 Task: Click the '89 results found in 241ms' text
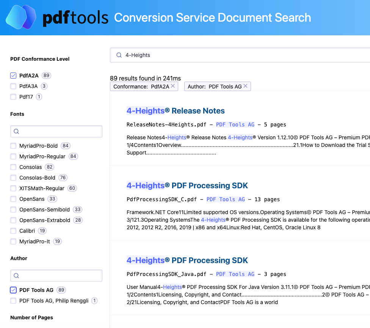(x=145, y=78)
